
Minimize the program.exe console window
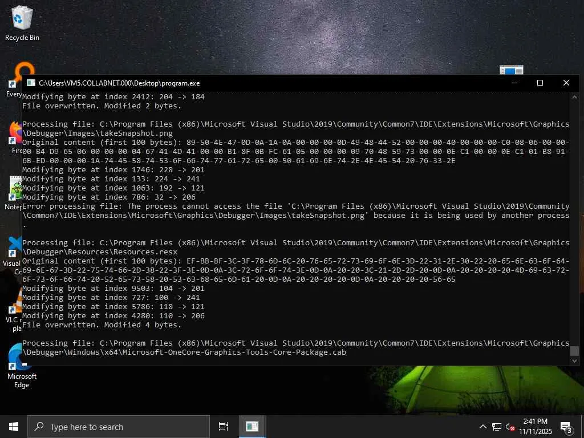pos(514,83)
